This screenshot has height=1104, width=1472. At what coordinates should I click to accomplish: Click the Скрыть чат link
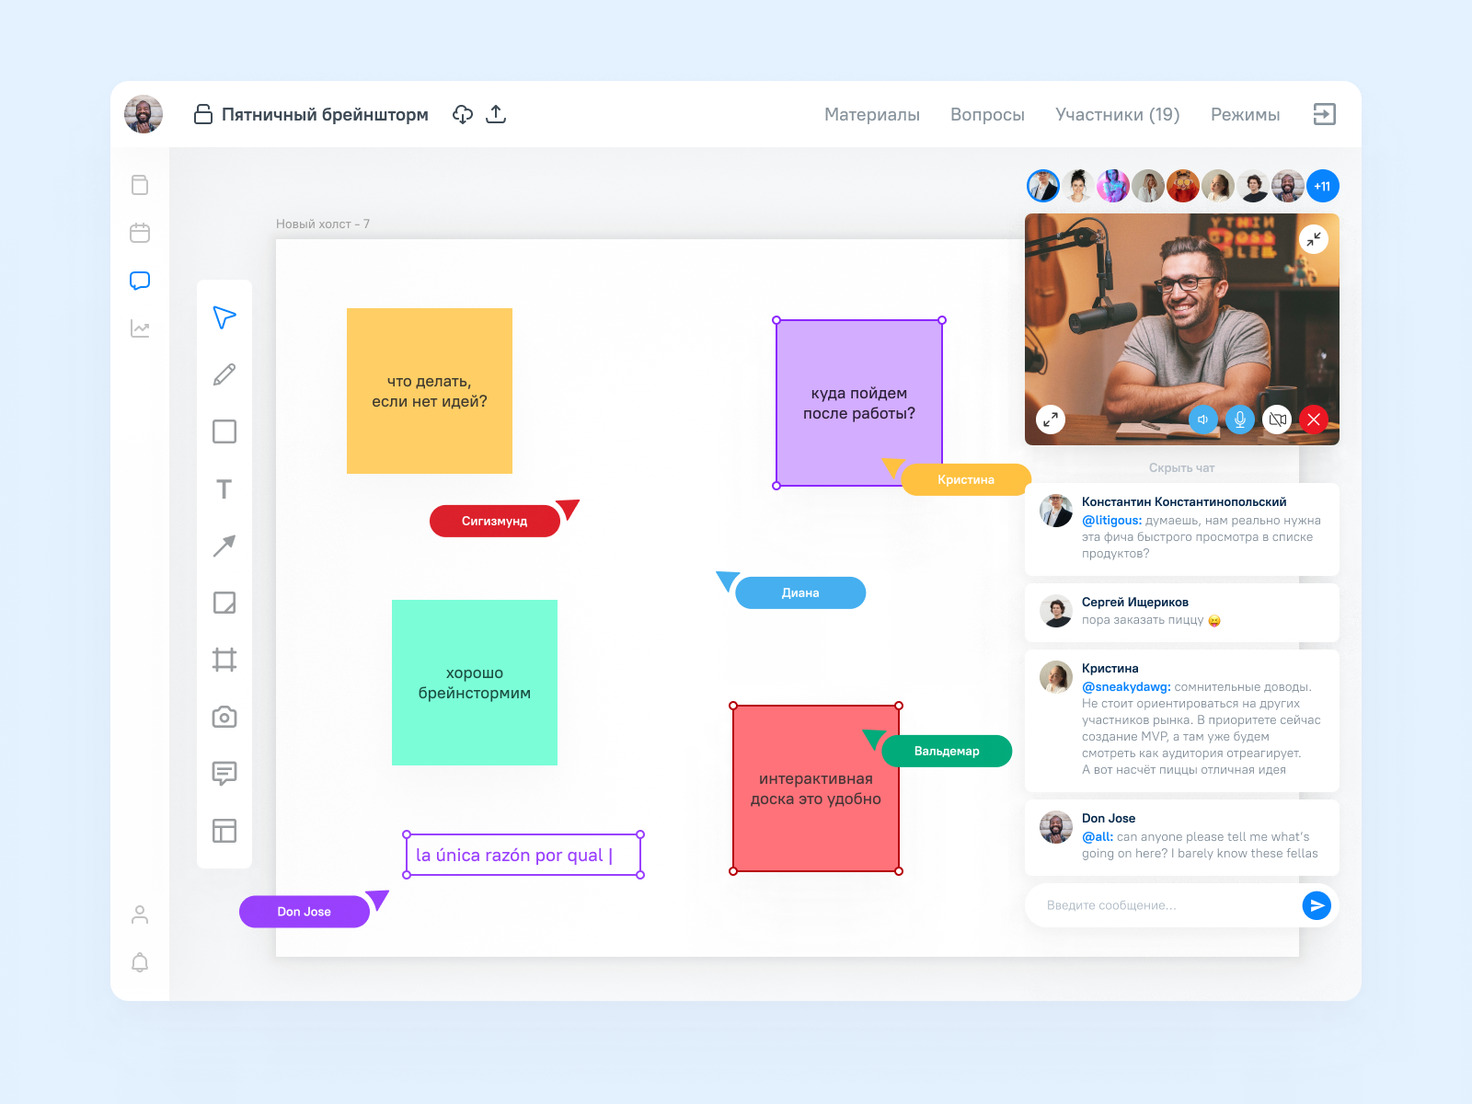click(x=1181, y=467)
